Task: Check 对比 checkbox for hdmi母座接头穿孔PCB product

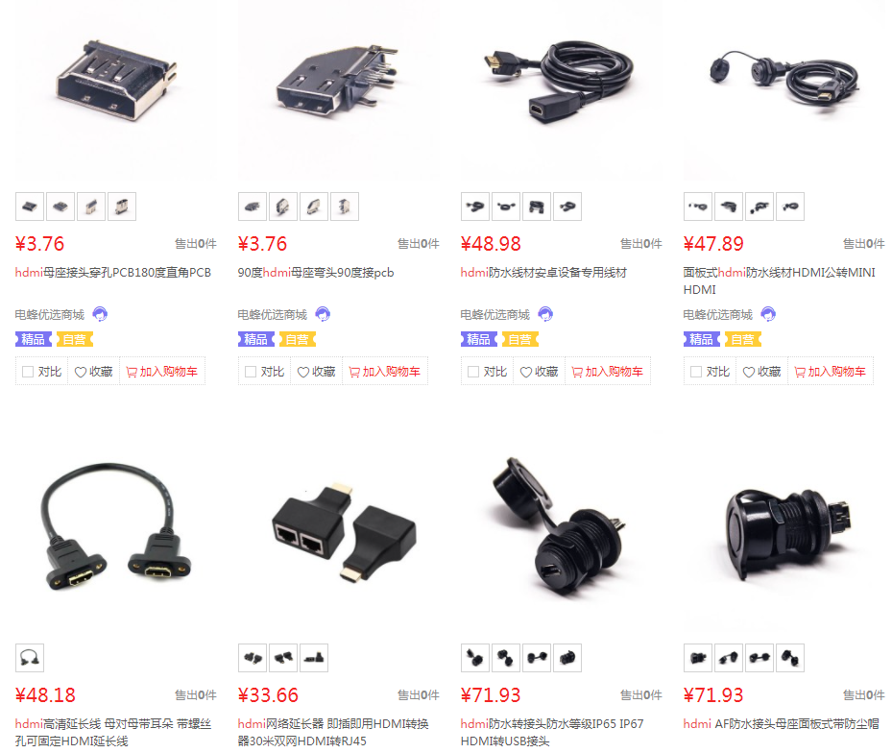Action: 27,372
